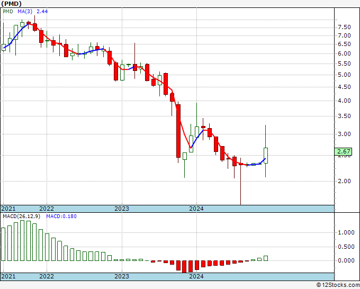Click the 6.00 price axis label
This screenshot has width=360, height=289.
pyautogui.click(x=345, y=53)
